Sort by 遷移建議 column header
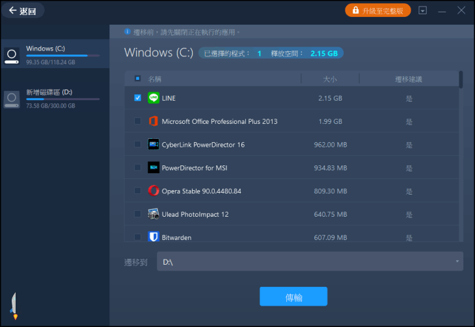 pyautogui.click(x=409, y=79)
